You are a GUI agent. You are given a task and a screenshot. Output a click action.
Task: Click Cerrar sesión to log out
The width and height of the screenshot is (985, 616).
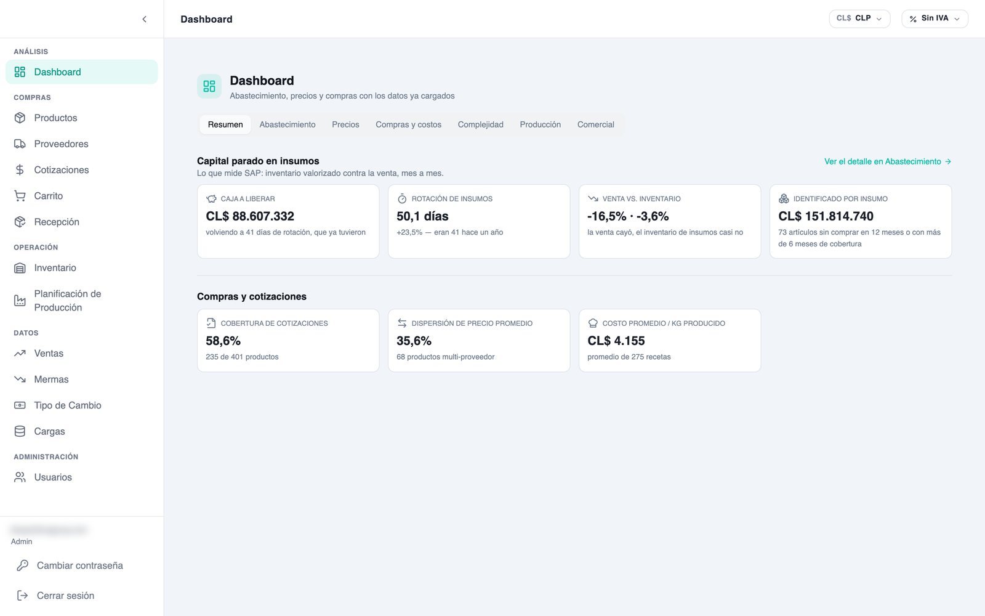[x=82, y=596]
